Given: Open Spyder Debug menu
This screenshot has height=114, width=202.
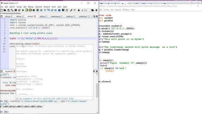Looking at the screenshot, I should [x=31, y=7].
